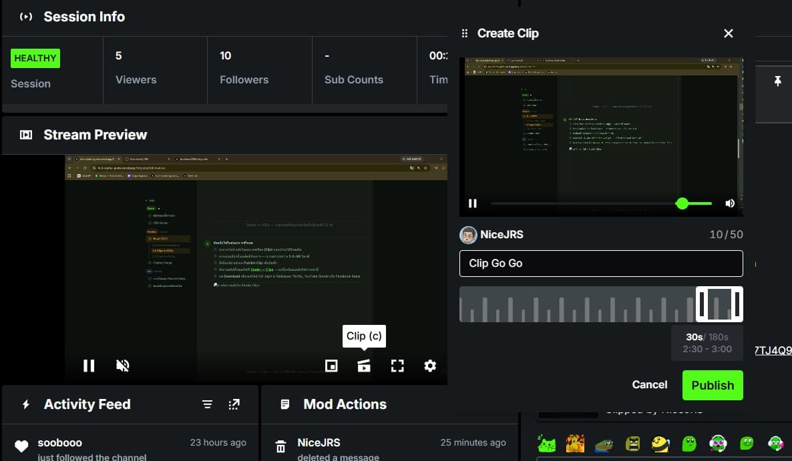Screen dimensions: 792x461
Task: Click the 5 Viewers stat
Action: (x=136, y=67)
